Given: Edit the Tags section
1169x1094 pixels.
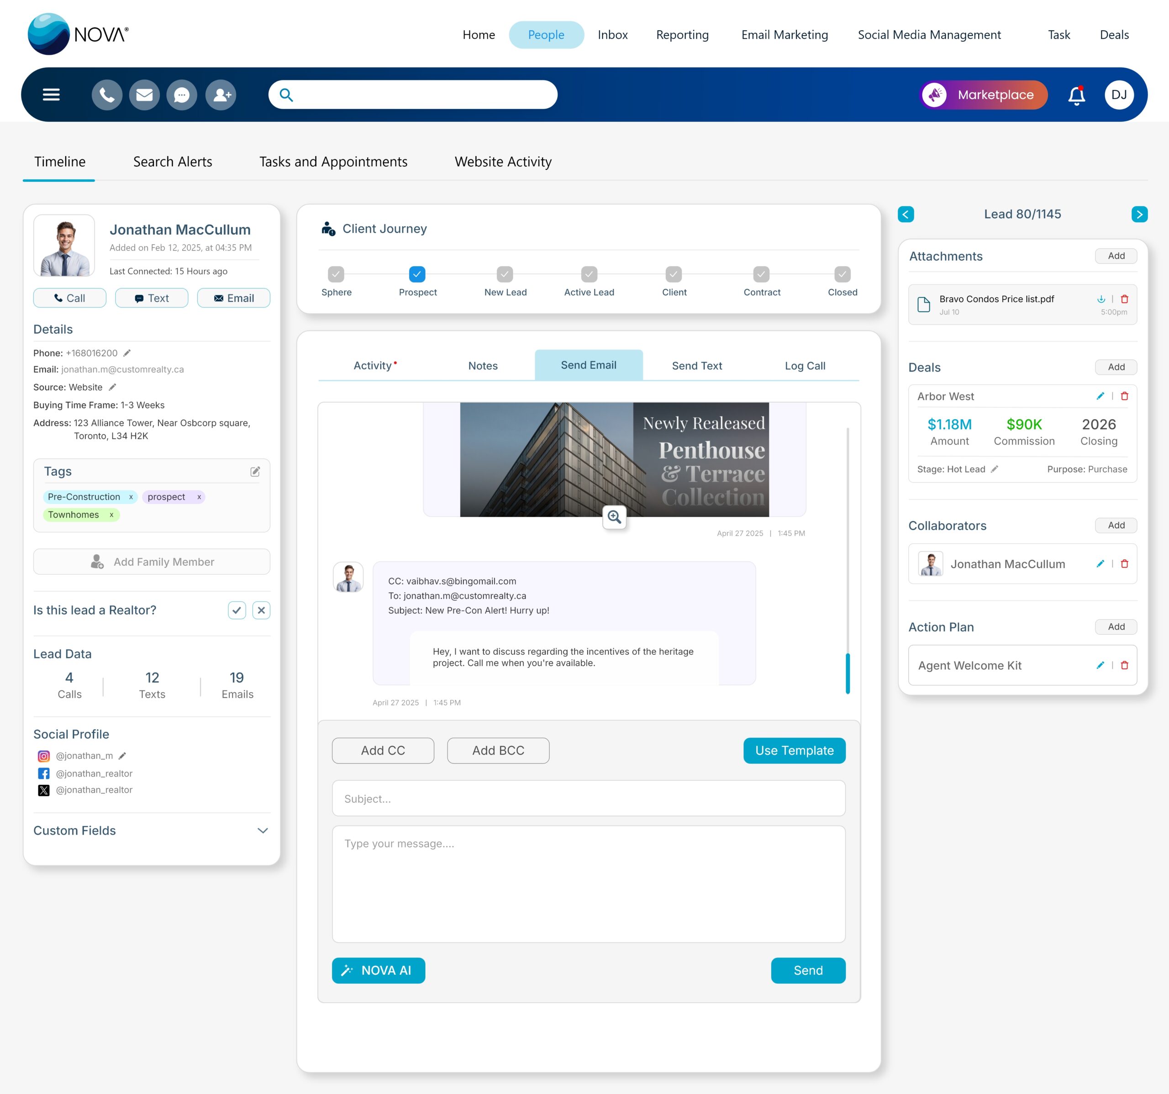Looking at the screenshot, I should [x=255, y=472].
